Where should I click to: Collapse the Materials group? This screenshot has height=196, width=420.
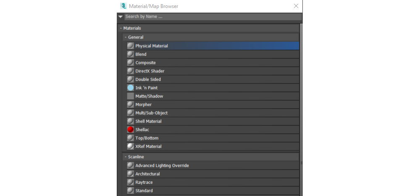pyautogui.click(x=121, y=28)
